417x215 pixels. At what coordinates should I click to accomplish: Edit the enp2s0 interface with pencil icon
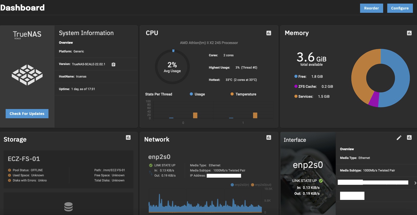pyautogui.click(x=399, y=138)
